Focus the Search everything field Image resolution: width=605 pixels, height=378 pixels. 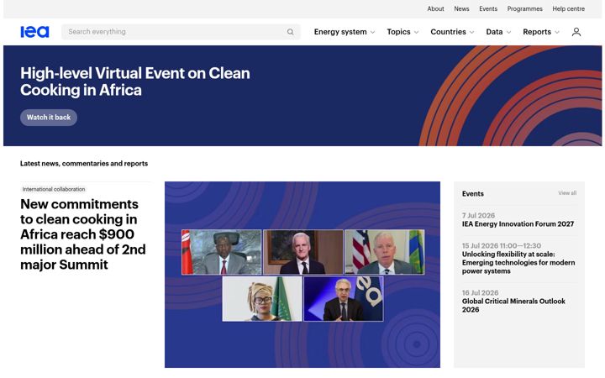181,32
